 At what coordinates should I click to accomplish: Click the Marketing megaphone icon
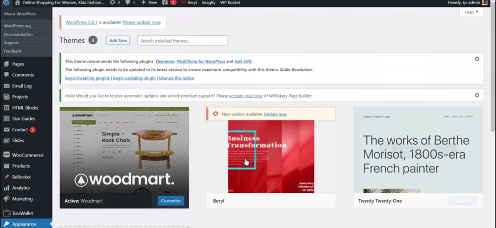(x=6, y=199)
